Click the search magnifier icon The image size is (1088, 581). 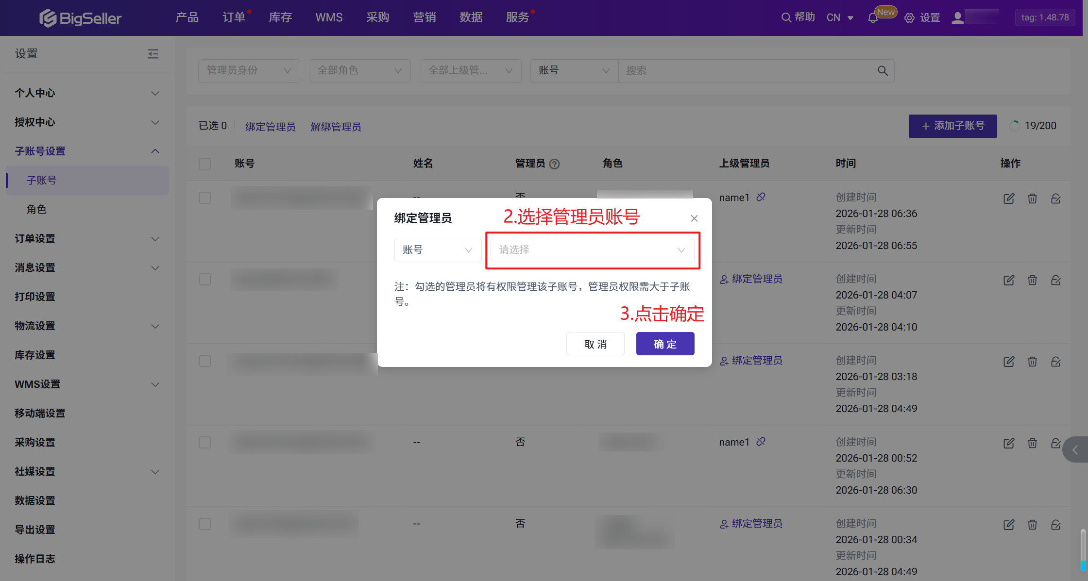(883, 71)
